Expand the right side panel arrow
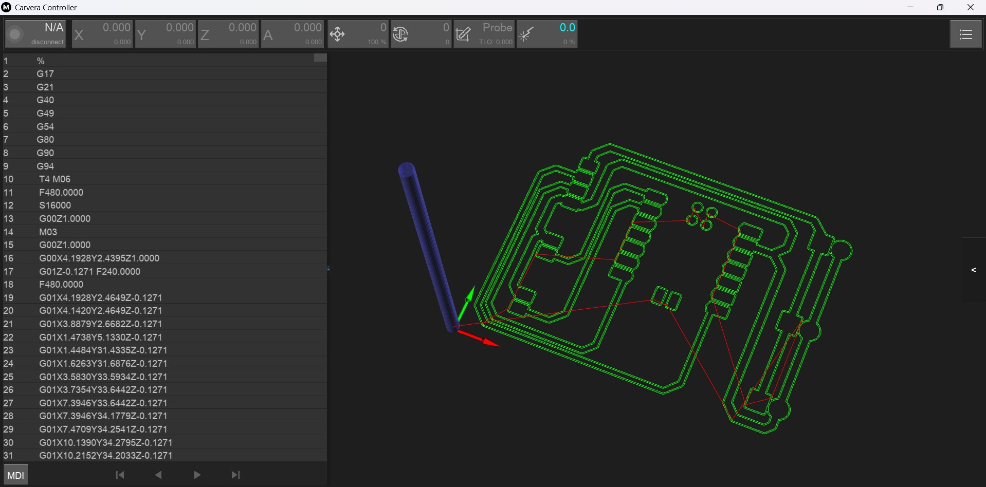This screenshot has width=986, height=487. (x=974, y=270)
